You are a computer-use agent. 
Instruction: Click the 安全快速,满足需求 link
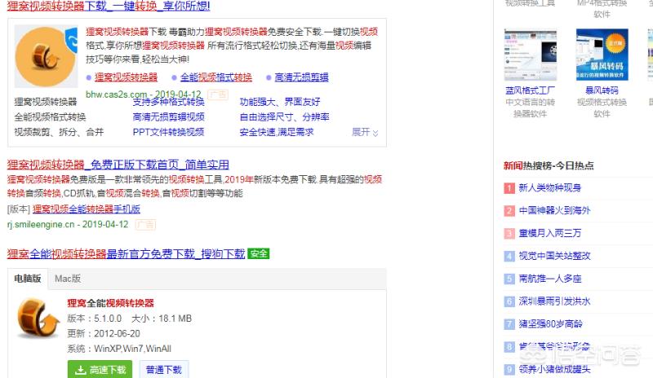[x=277, y=132]
